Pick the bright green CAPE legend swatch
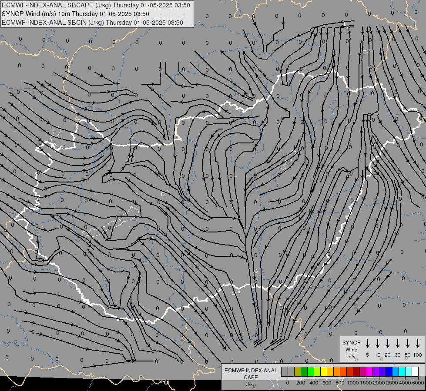Screen dimensions: 426x391 point(311,371)
